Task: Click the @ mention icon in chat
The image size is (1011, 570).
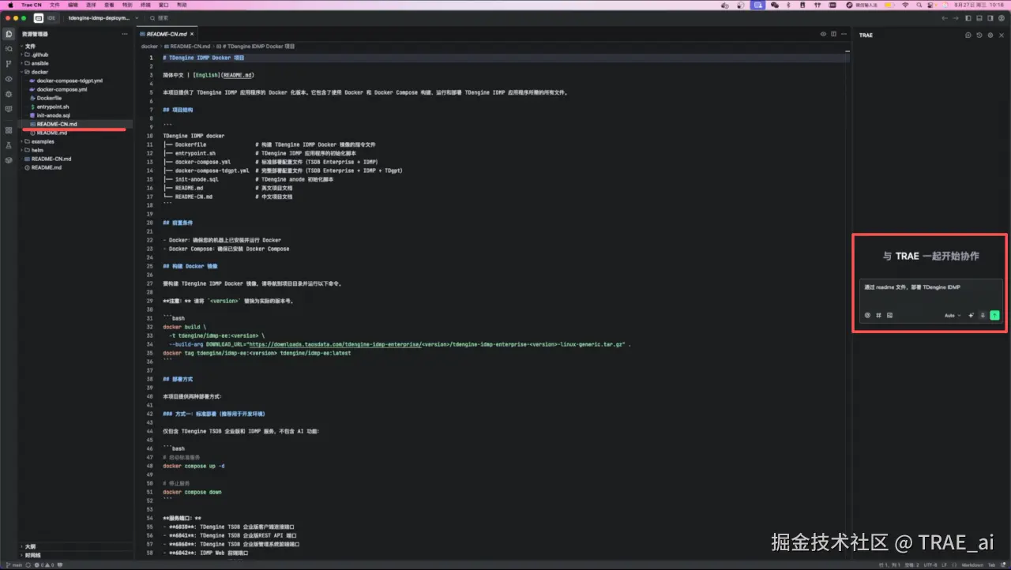Action: pos(867,315)
